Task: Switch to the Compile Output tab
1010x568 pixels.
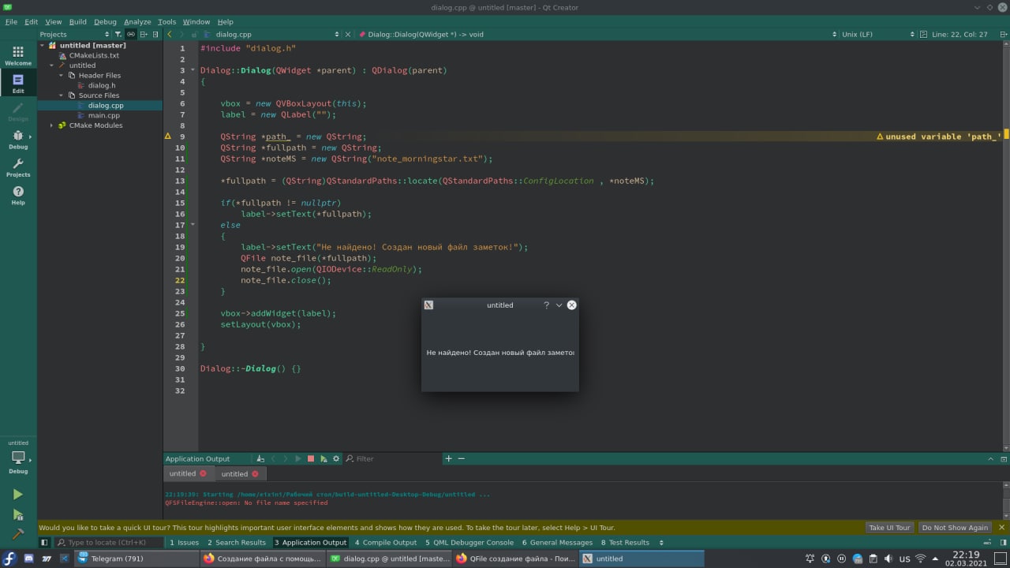Action: point(386,543)
